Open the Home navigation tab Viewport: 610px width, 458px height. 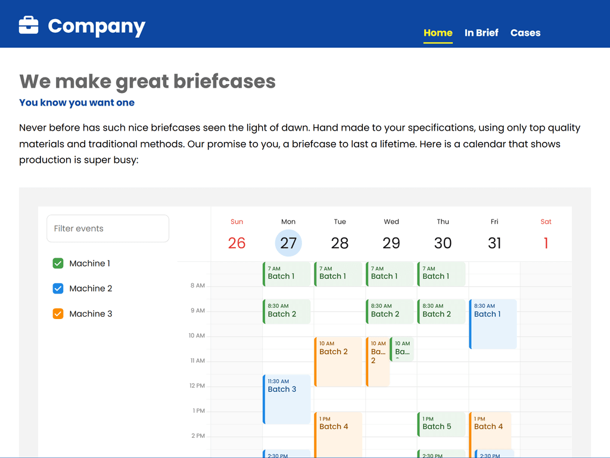[438, 33]
